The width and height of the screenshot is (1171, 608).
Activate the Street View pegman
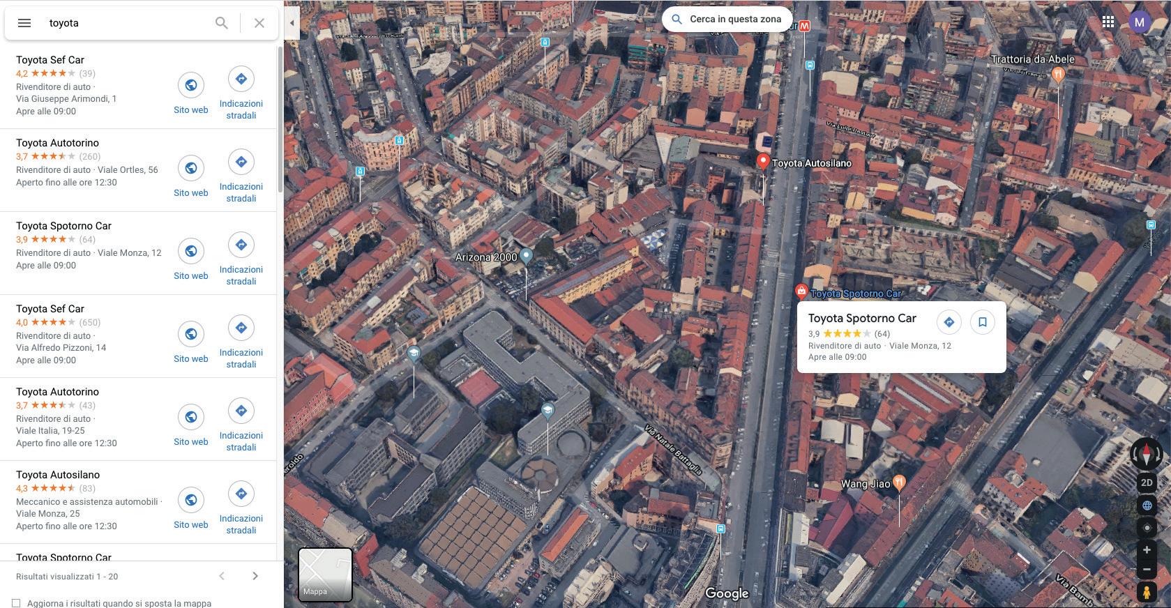(1147, 592)
